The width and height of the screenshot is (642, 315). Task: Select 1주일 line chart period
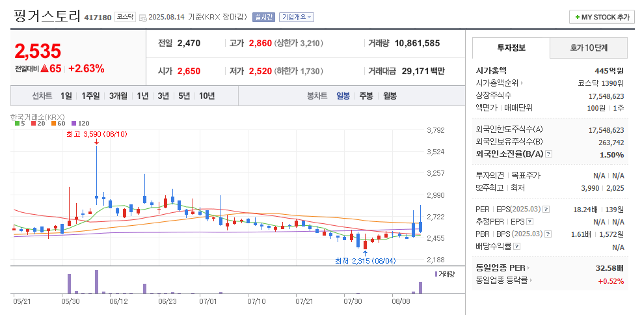point(90,96)
